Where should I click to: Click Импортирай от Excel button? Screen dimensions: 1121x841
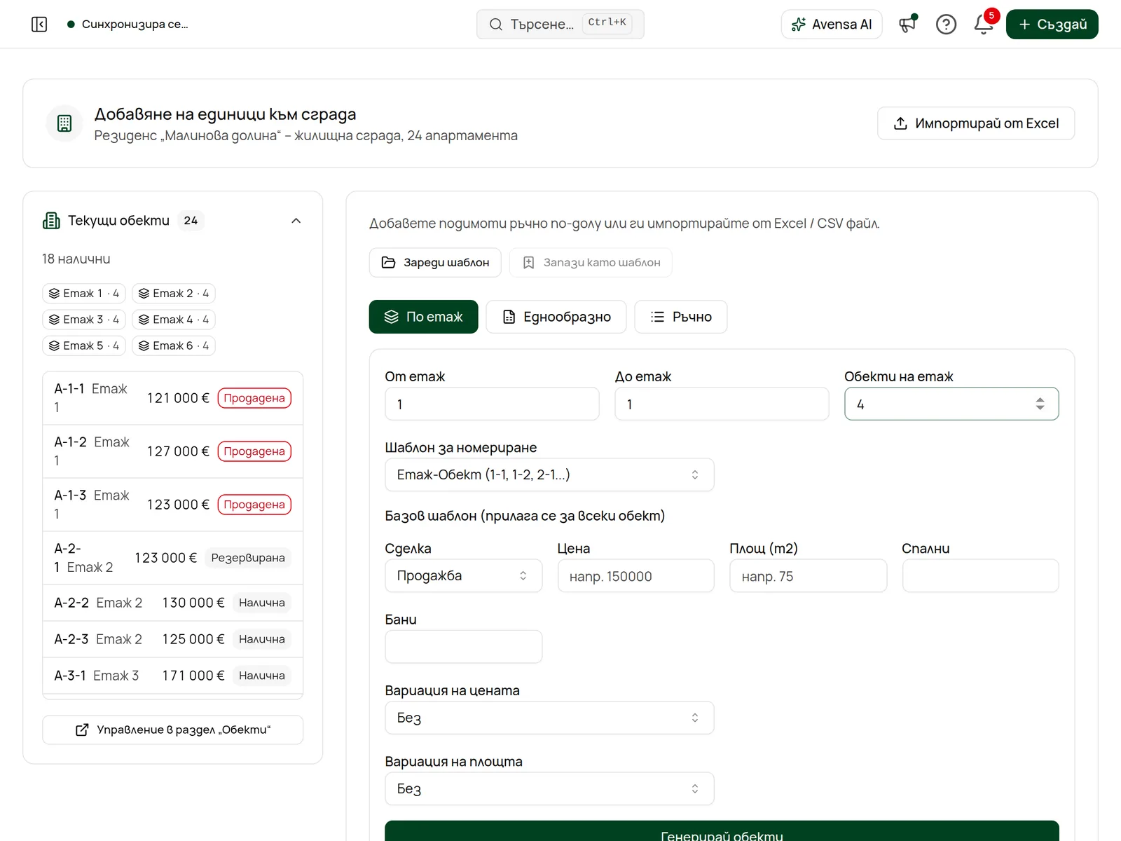point(976,123)
